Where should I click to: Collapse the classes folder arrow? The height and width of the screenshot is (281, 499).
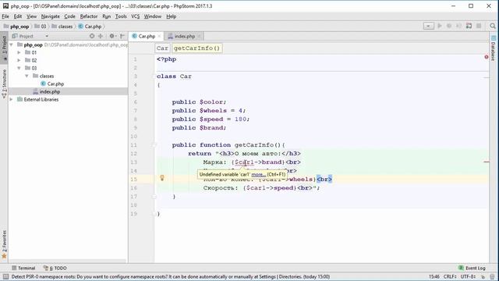(27, 76)
